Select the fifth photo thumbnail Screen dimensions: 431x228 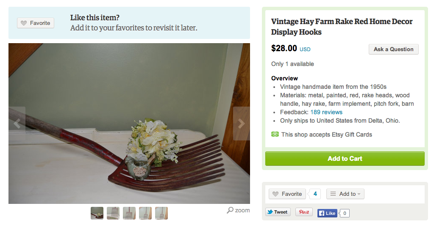tap(161, 213)
